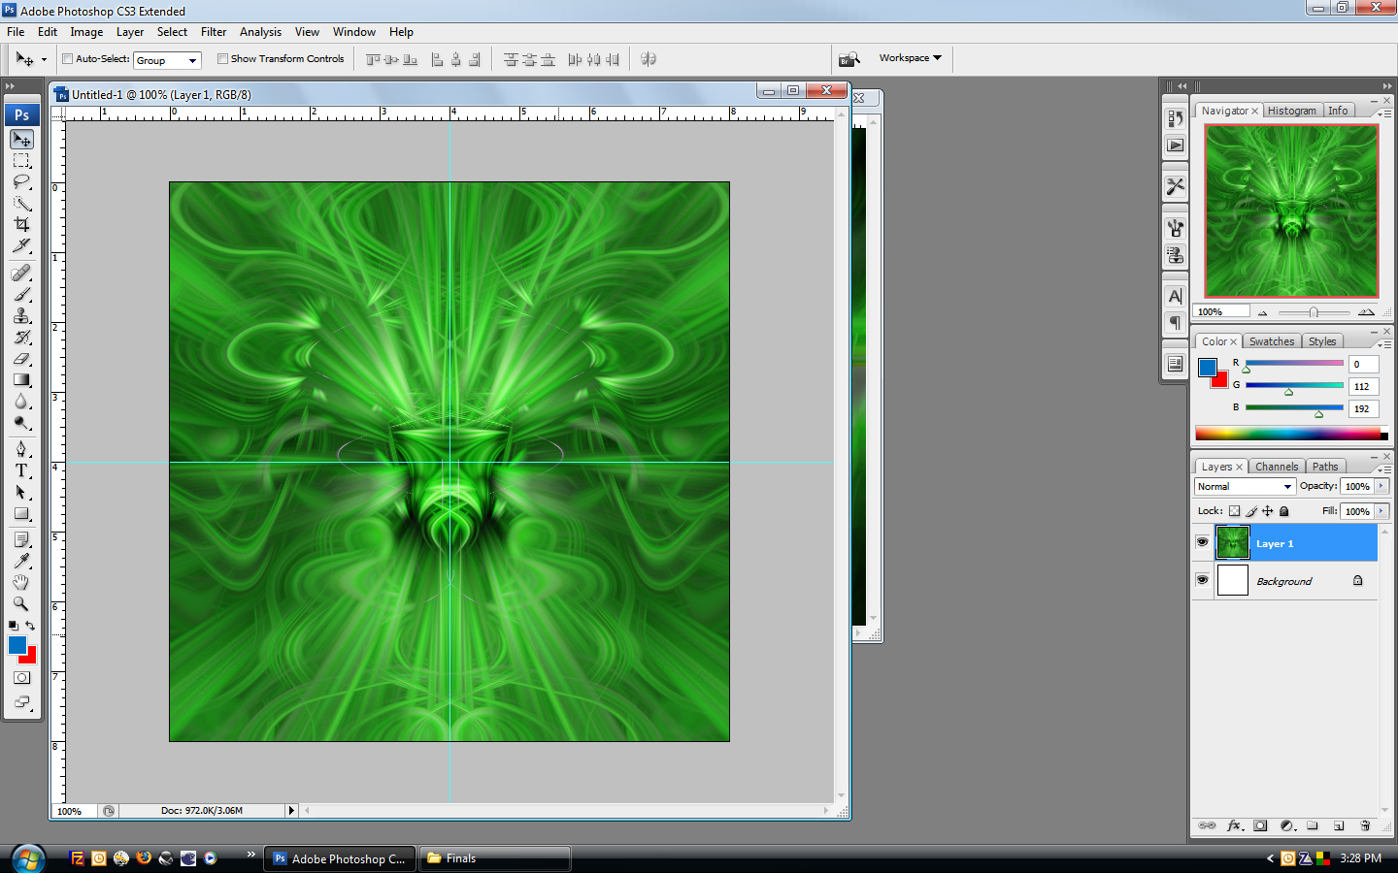The height and width of the screenshot is (873, 1398).
Task: Click the Go to Bridge icon
Action: coord(849,59)
